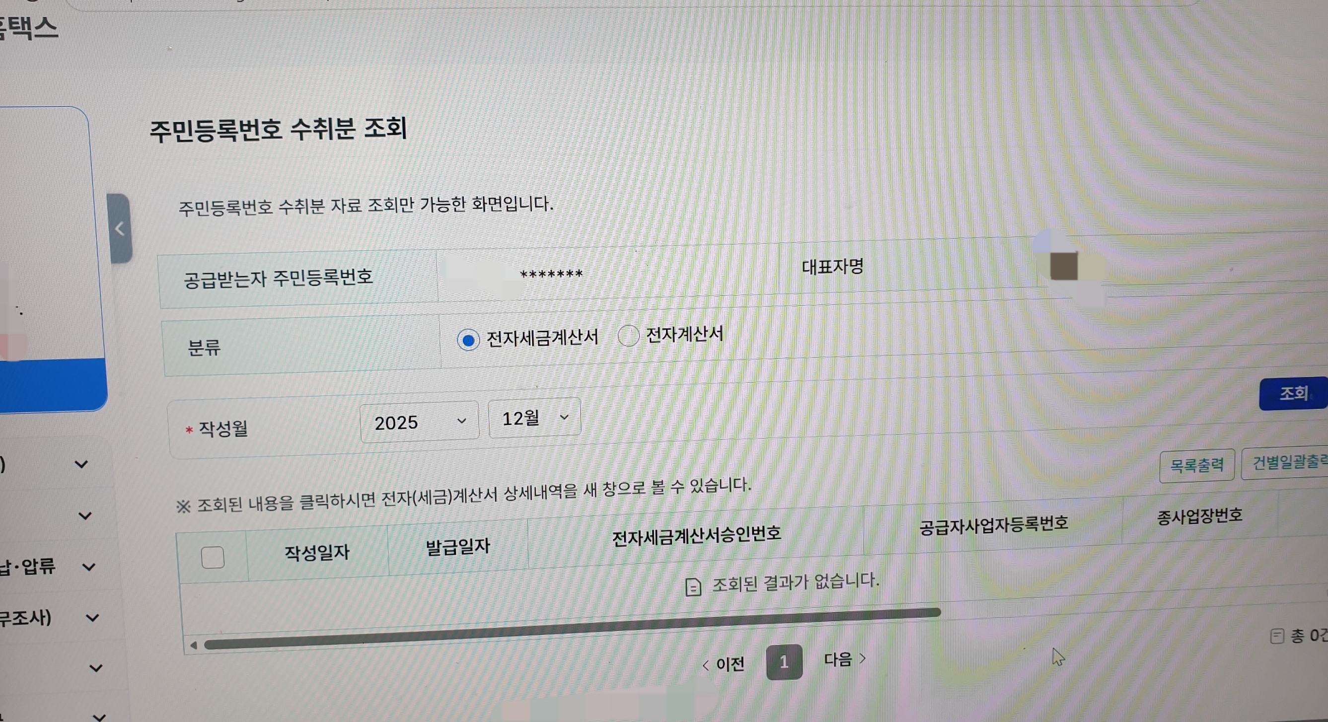Expand the 압류 sidebar menu chevron
This screenshot has height=722, width=1328.
tap(89, 568)
